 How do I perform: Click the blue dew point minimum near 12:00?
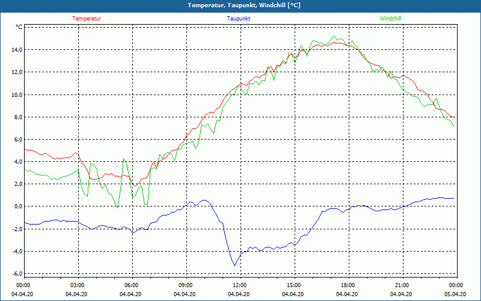234,265
